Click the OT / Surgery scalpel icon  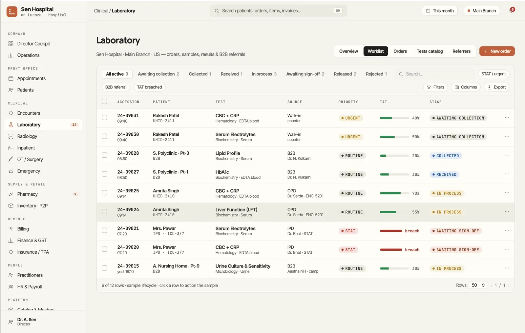11,160
